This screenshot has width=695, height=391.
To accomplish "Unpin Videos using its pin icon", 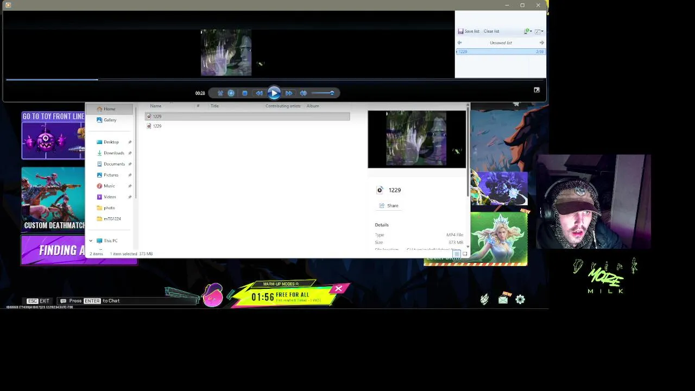I will pyautogui.click(x=130, y=197).
